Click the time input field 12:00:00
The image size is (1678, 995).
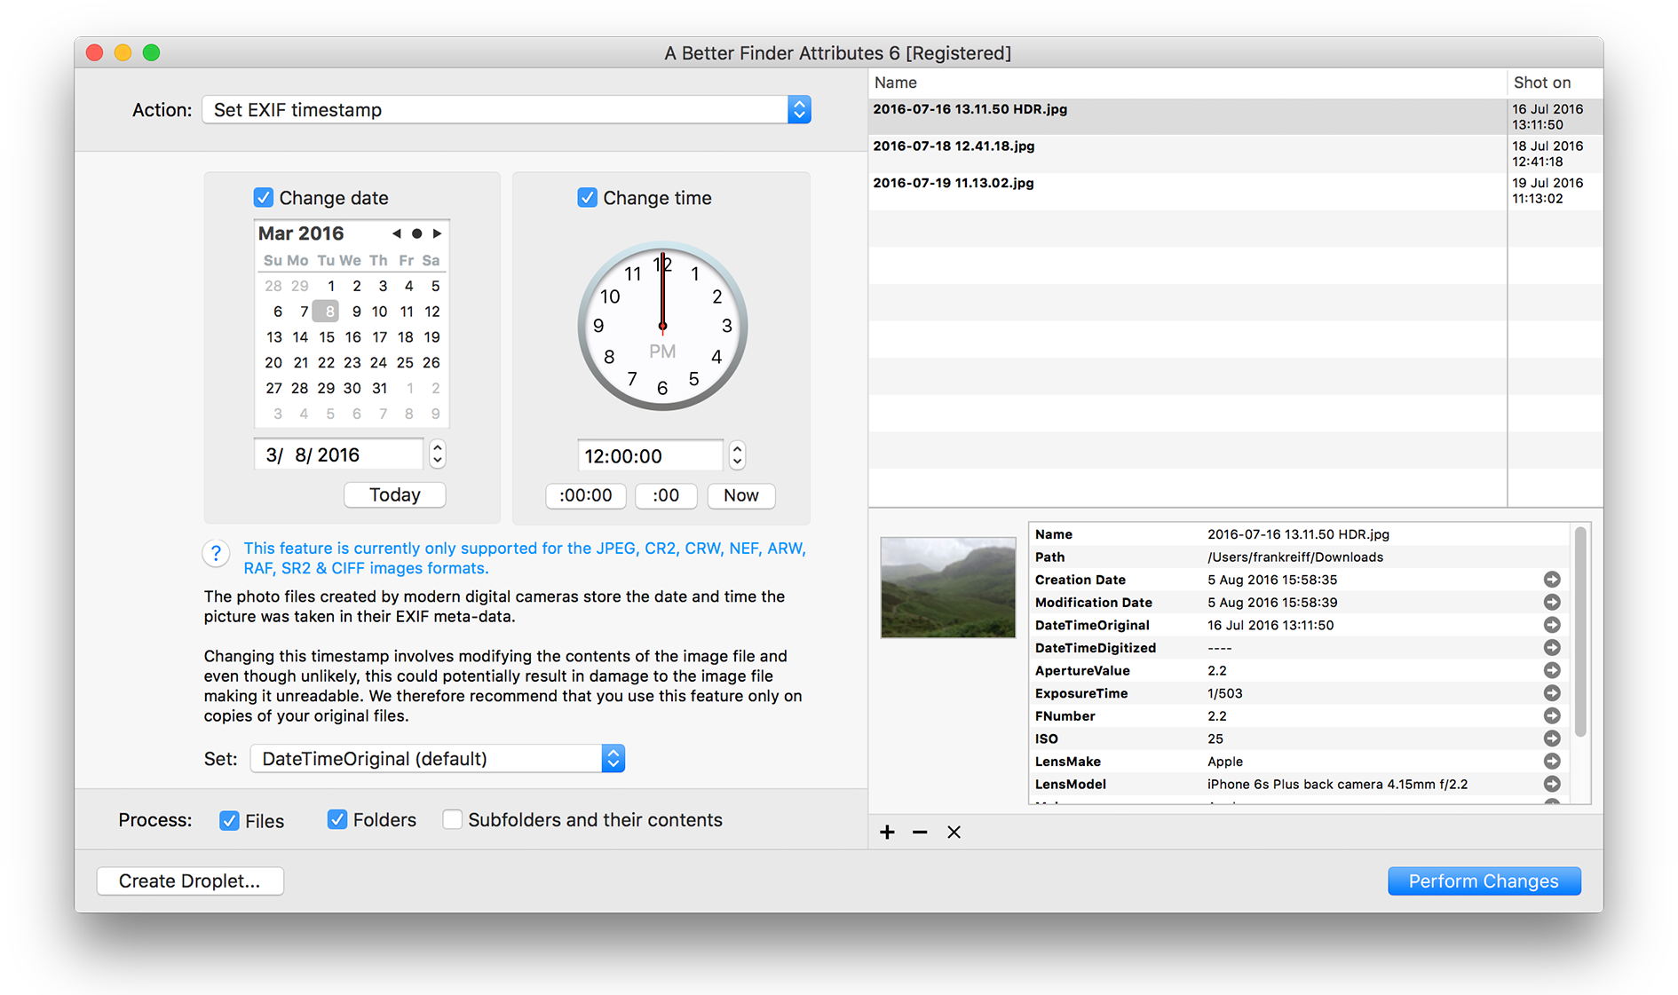pos(651,455)
